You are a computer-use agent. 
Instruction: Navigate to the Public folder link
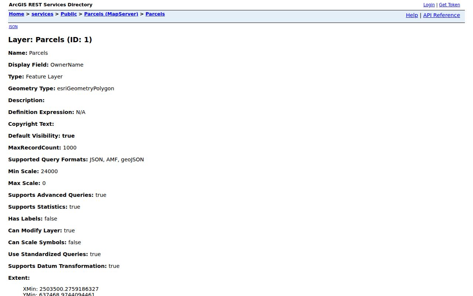(x=69, y=14)
